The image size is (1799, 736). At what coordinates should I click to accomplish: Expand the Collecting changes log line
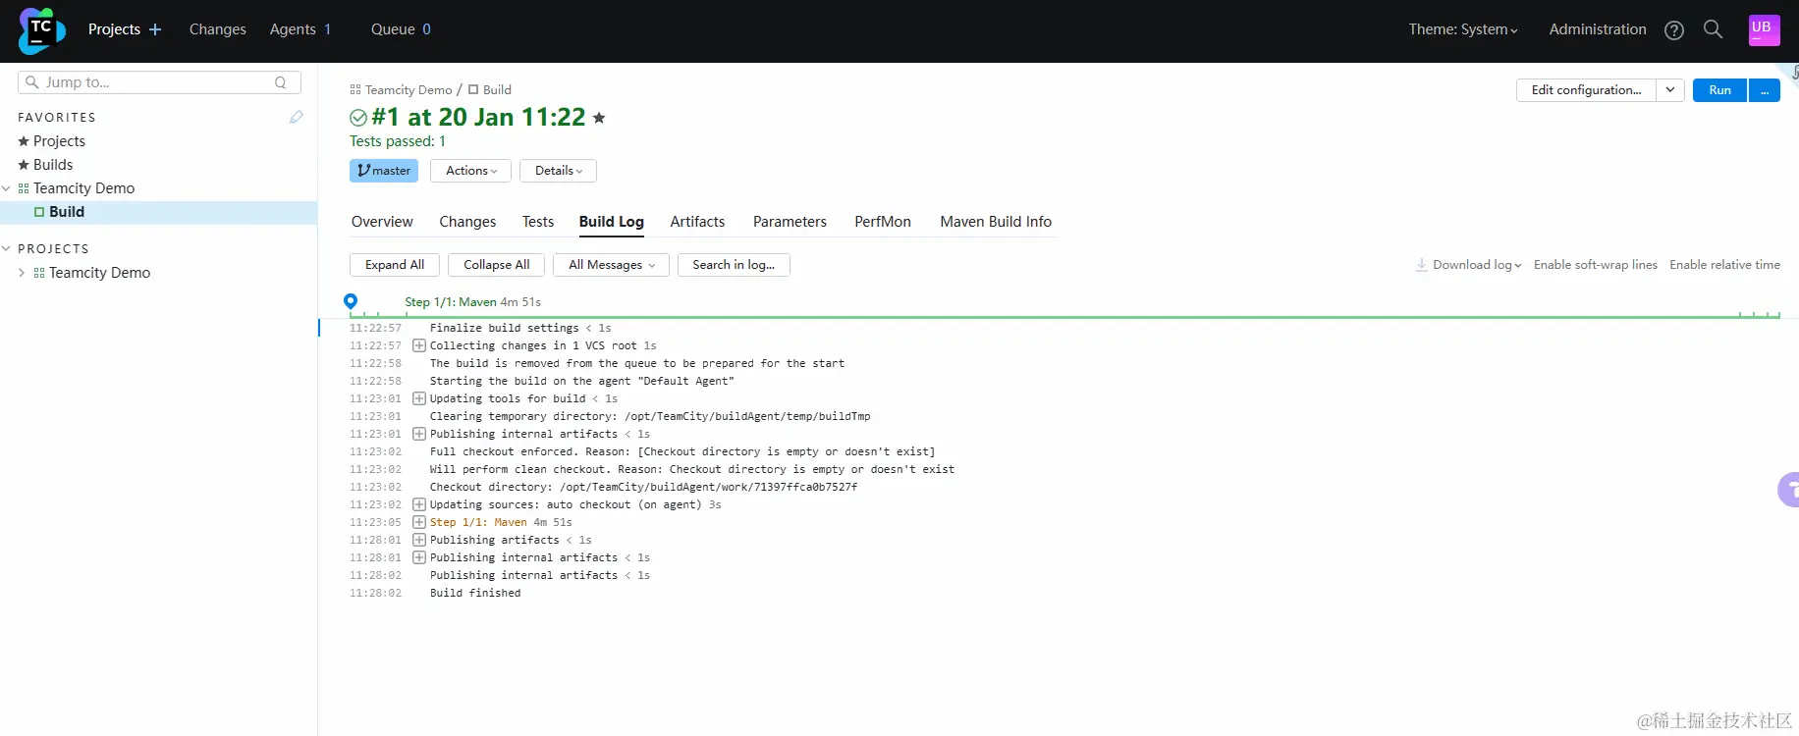[419, 345]
